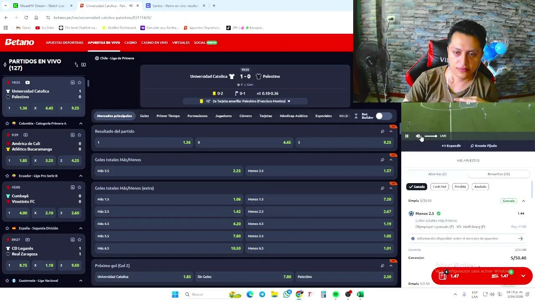Collapse Guatemala Liga Nacional section
535x301 pixels.
[81, 281]
